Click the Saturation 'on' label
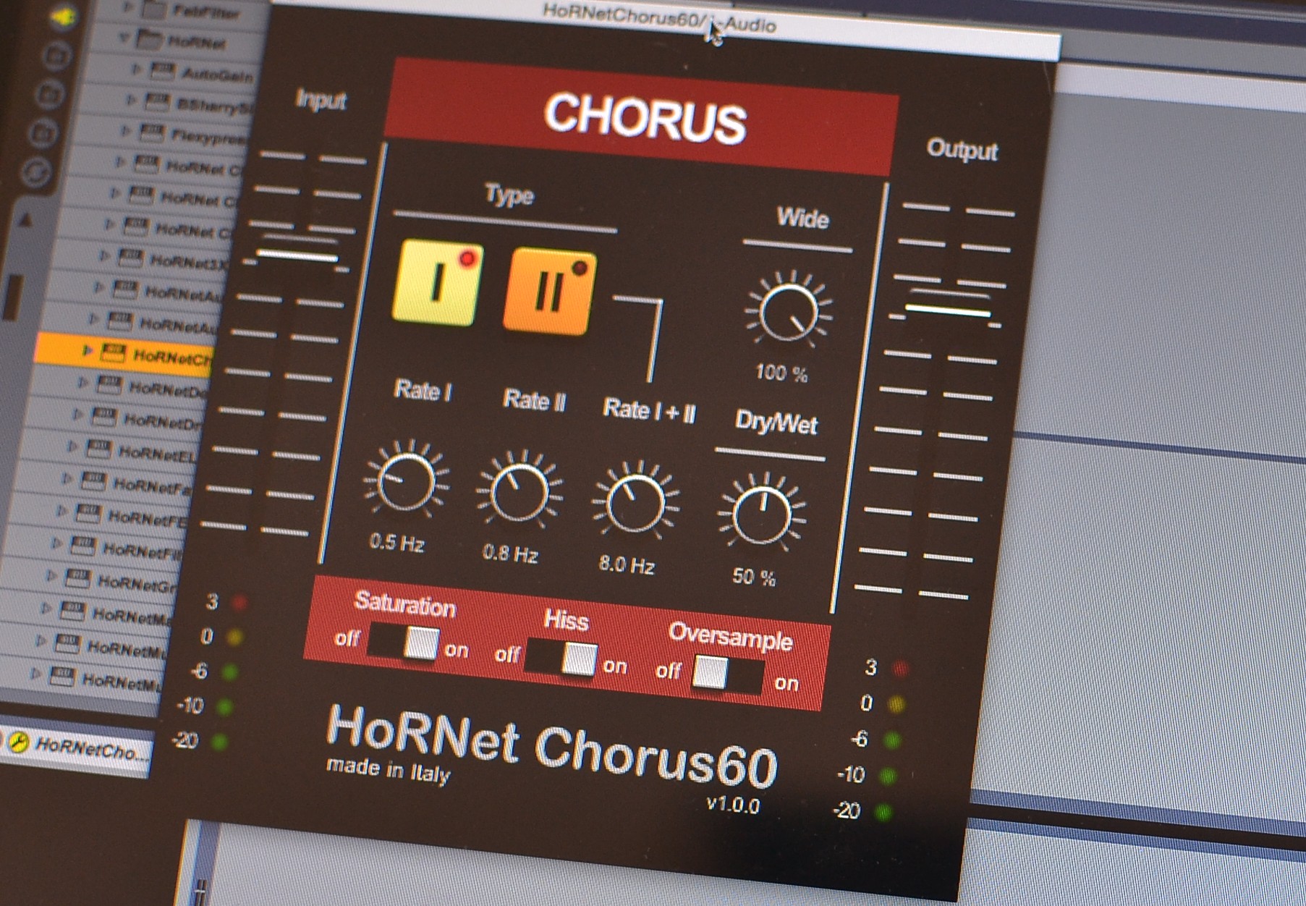This screenshot has height=906, width=1306. coord(457,650)
